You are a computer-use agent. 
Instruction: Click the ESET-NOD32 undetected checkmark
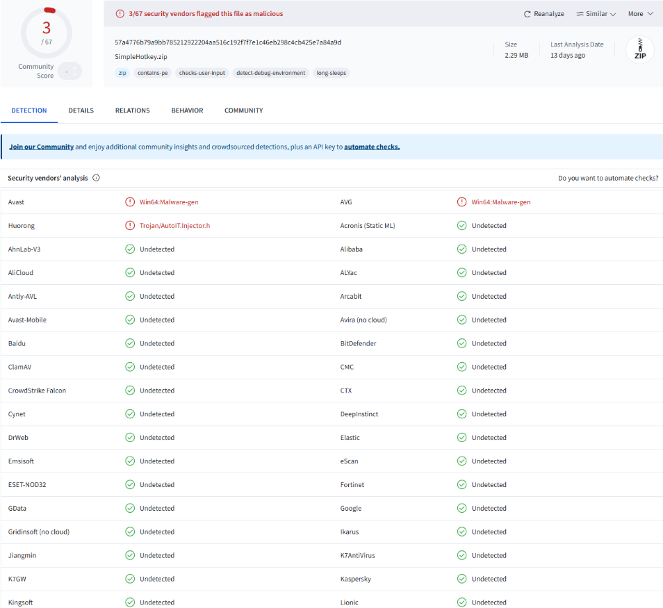130,484
